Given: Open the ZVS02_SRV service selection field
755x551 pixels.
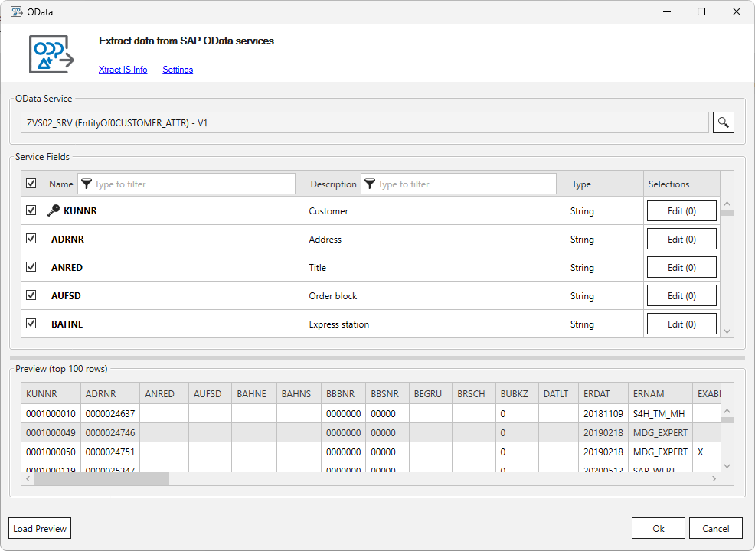Looking at the screenshot, I should 364,122.
